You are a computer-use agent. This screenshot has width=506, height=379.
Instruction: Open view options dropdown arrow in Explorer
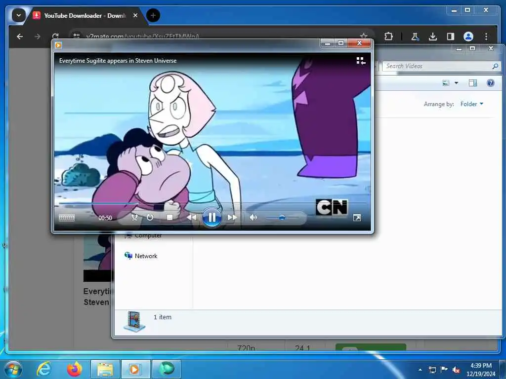pos(456,83)
